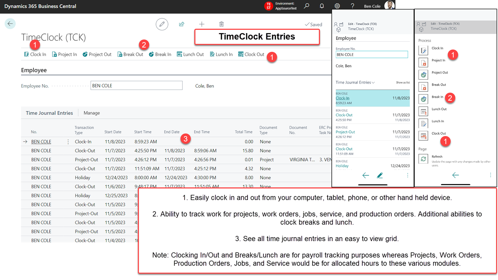Click End Time cell 4:26:56 PM
The image size is (498, 280).
tap(205, 159)
